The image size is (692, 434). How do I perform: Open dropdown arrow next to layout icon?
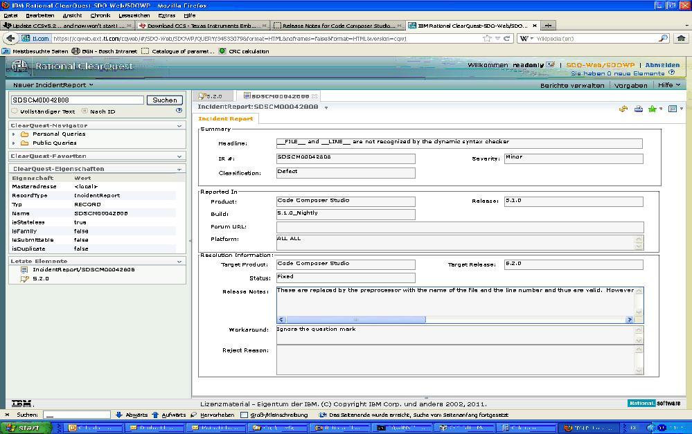coord(682,109)
